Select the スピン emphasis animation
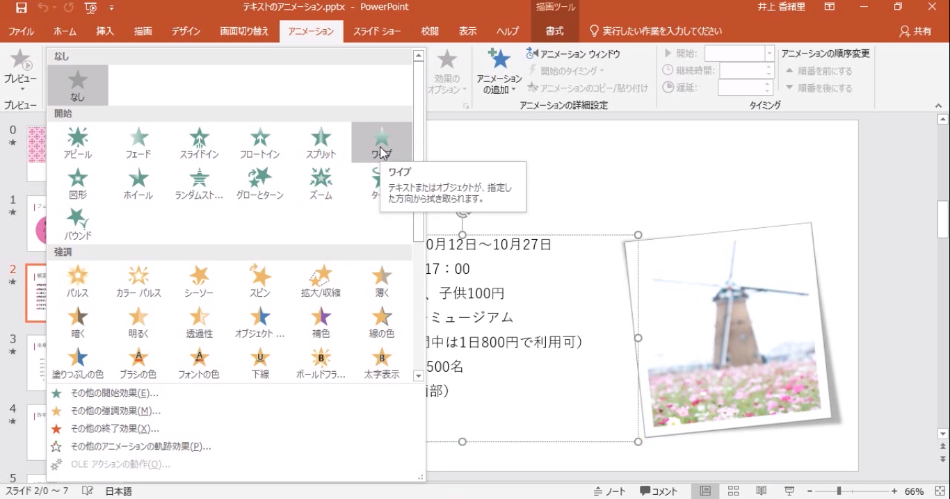The height and width of the screenshot is (499, 950). (259, 281)
